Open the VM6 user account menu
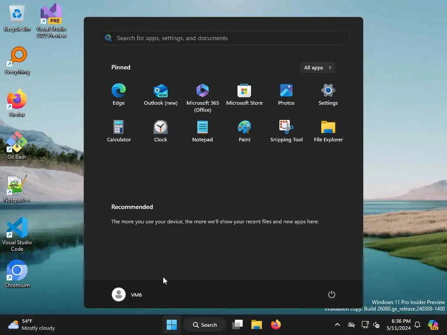The height and width of the screenshot is (335, 447). point(127,294)
